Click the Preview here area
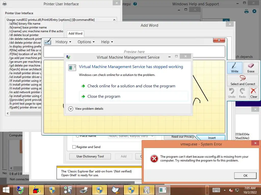 click(134, 52)
